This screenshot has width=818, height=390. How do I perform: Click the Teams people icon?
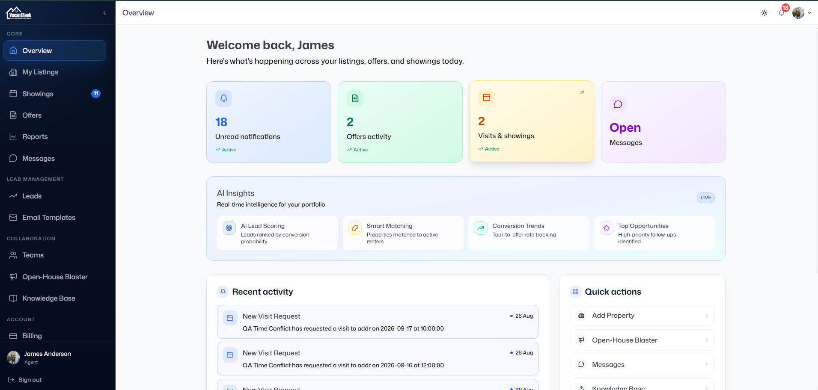pos(13,255)
